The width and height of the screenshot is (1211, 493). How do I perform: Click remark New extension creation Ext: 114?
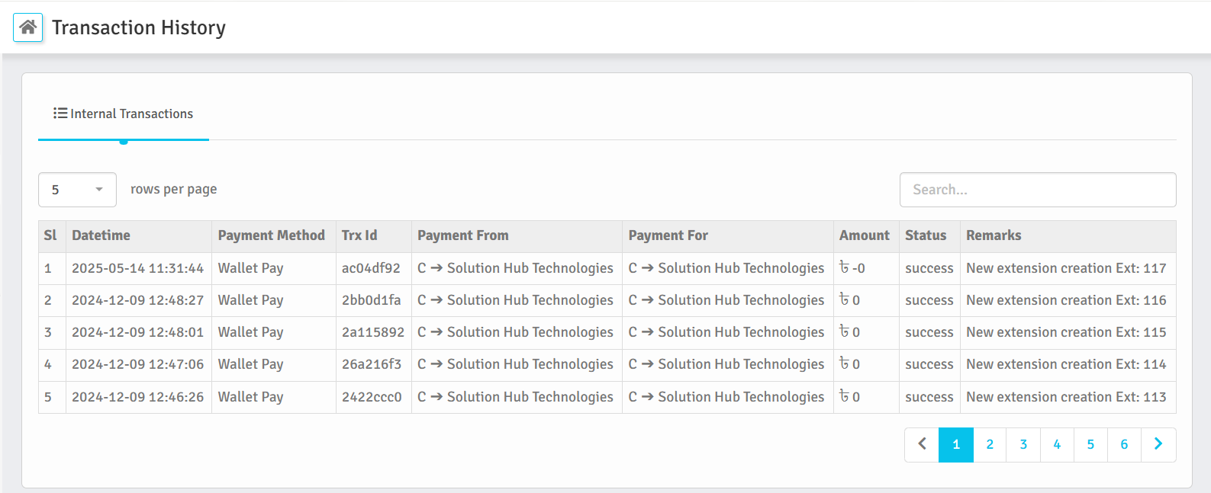1066,364
